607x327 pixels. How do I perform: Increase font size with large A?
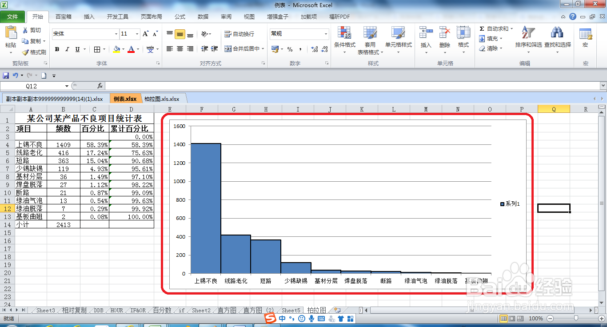coord(146,34)
